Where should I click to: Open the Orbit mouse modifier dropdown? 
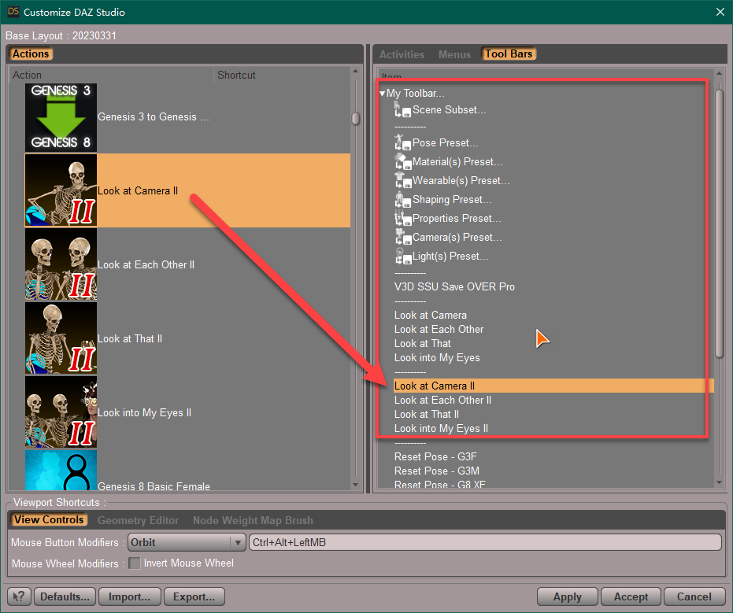click(187, 542)
